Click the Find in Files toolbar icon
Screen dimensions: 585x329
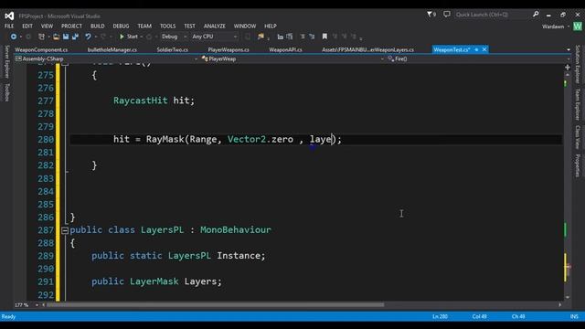coord(261,37)
